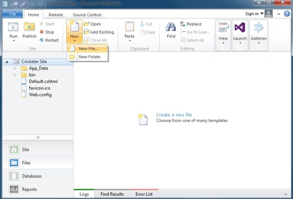
Task: Click the Run site icon
Action: (x=13, y=27)
